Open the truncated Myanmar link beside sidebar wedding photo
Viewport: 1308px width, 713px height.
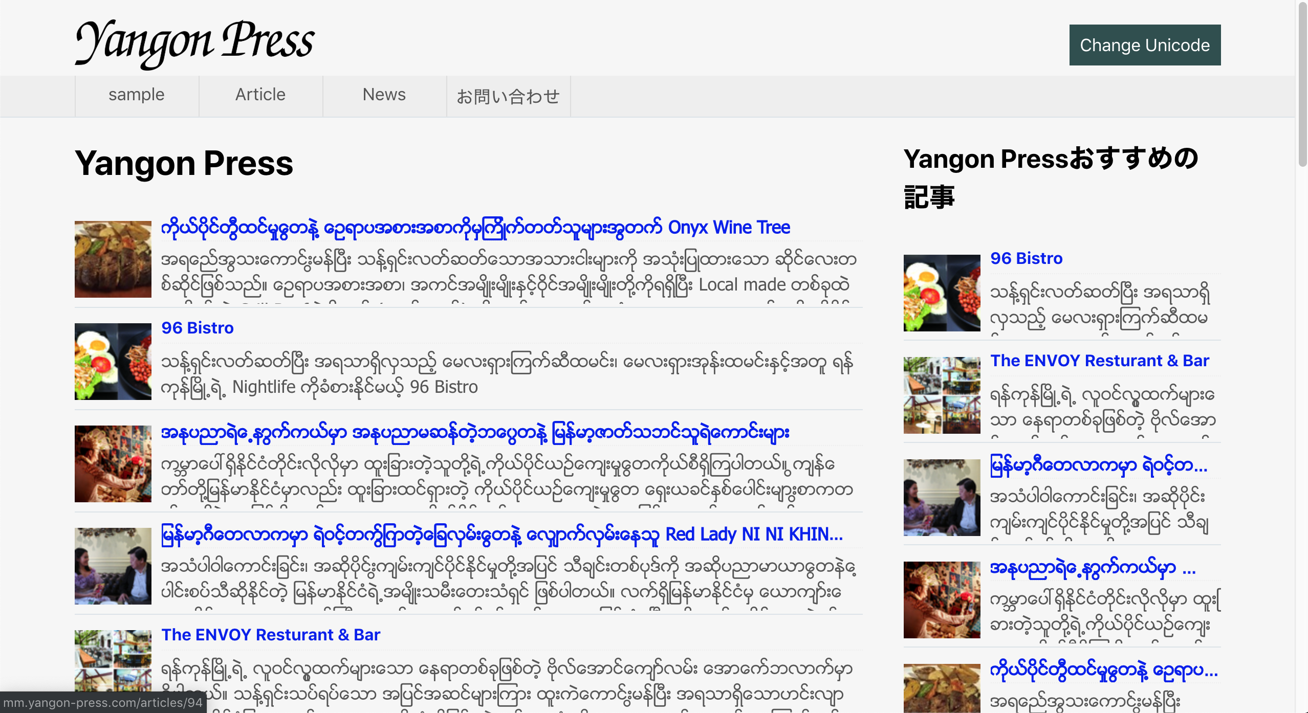(1093, 568)
